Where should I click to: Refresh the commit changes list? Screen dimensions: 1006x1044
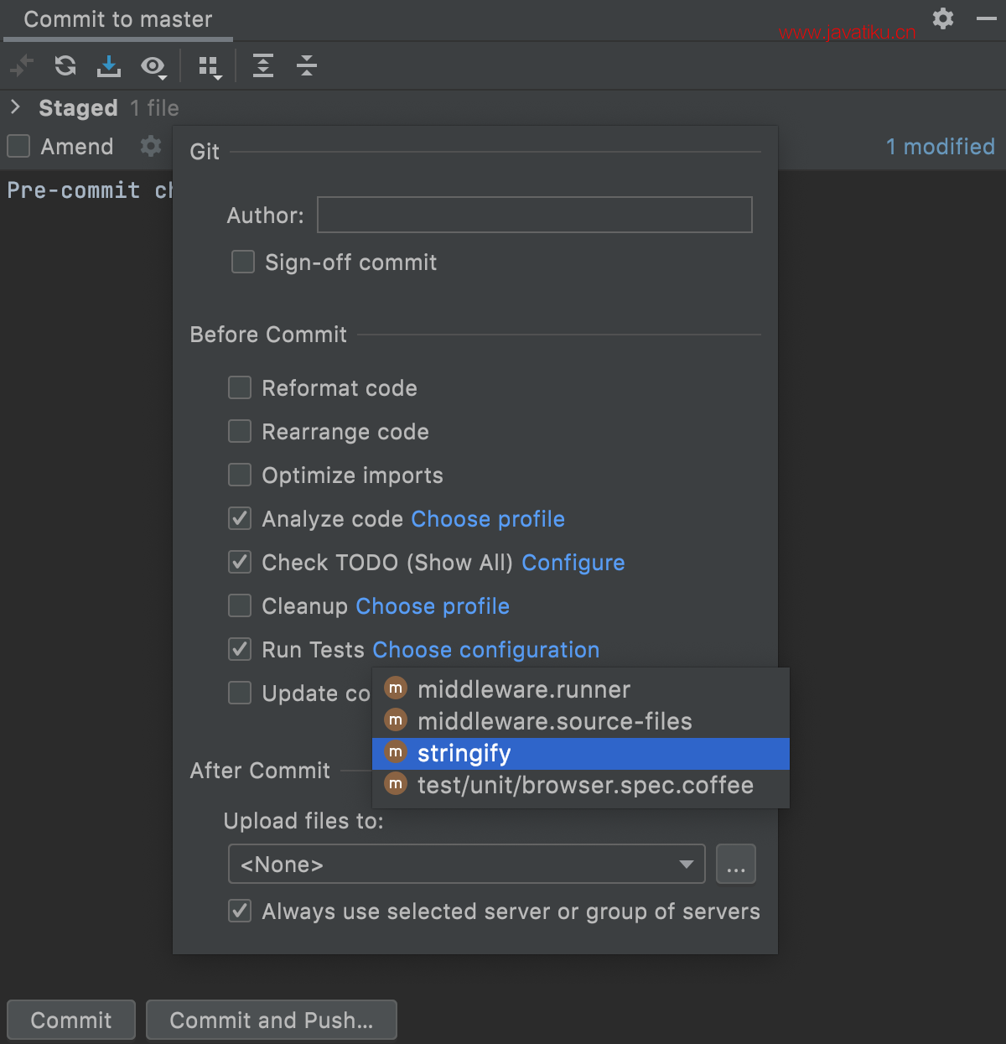pyautogui.click(x=65, y=65)
